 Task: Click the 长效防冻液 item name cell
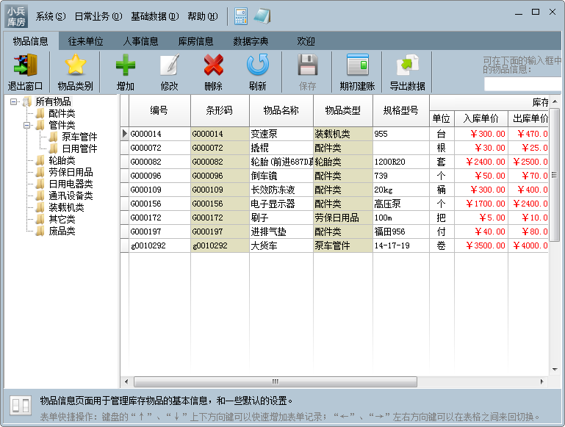(281, 190)
